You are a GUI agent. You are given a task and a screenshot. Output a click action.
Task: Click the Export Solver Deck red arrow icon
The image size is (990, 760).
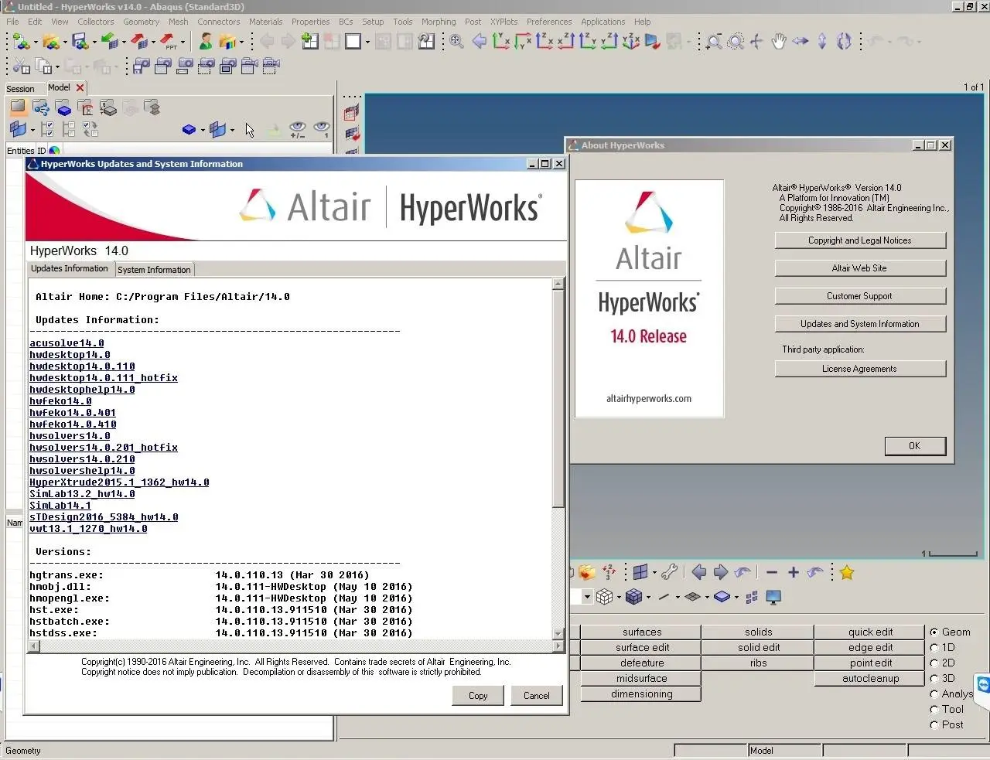pos(138,41)
